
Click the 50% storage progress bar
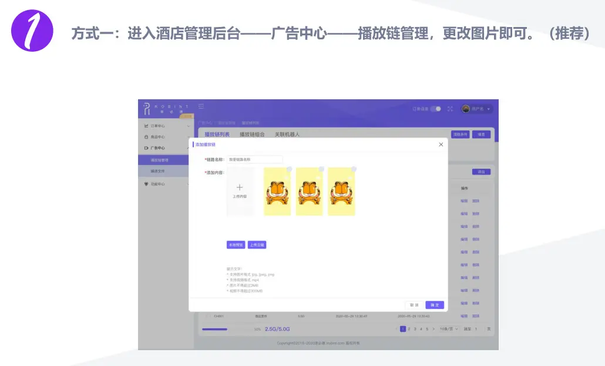point(226,330)
